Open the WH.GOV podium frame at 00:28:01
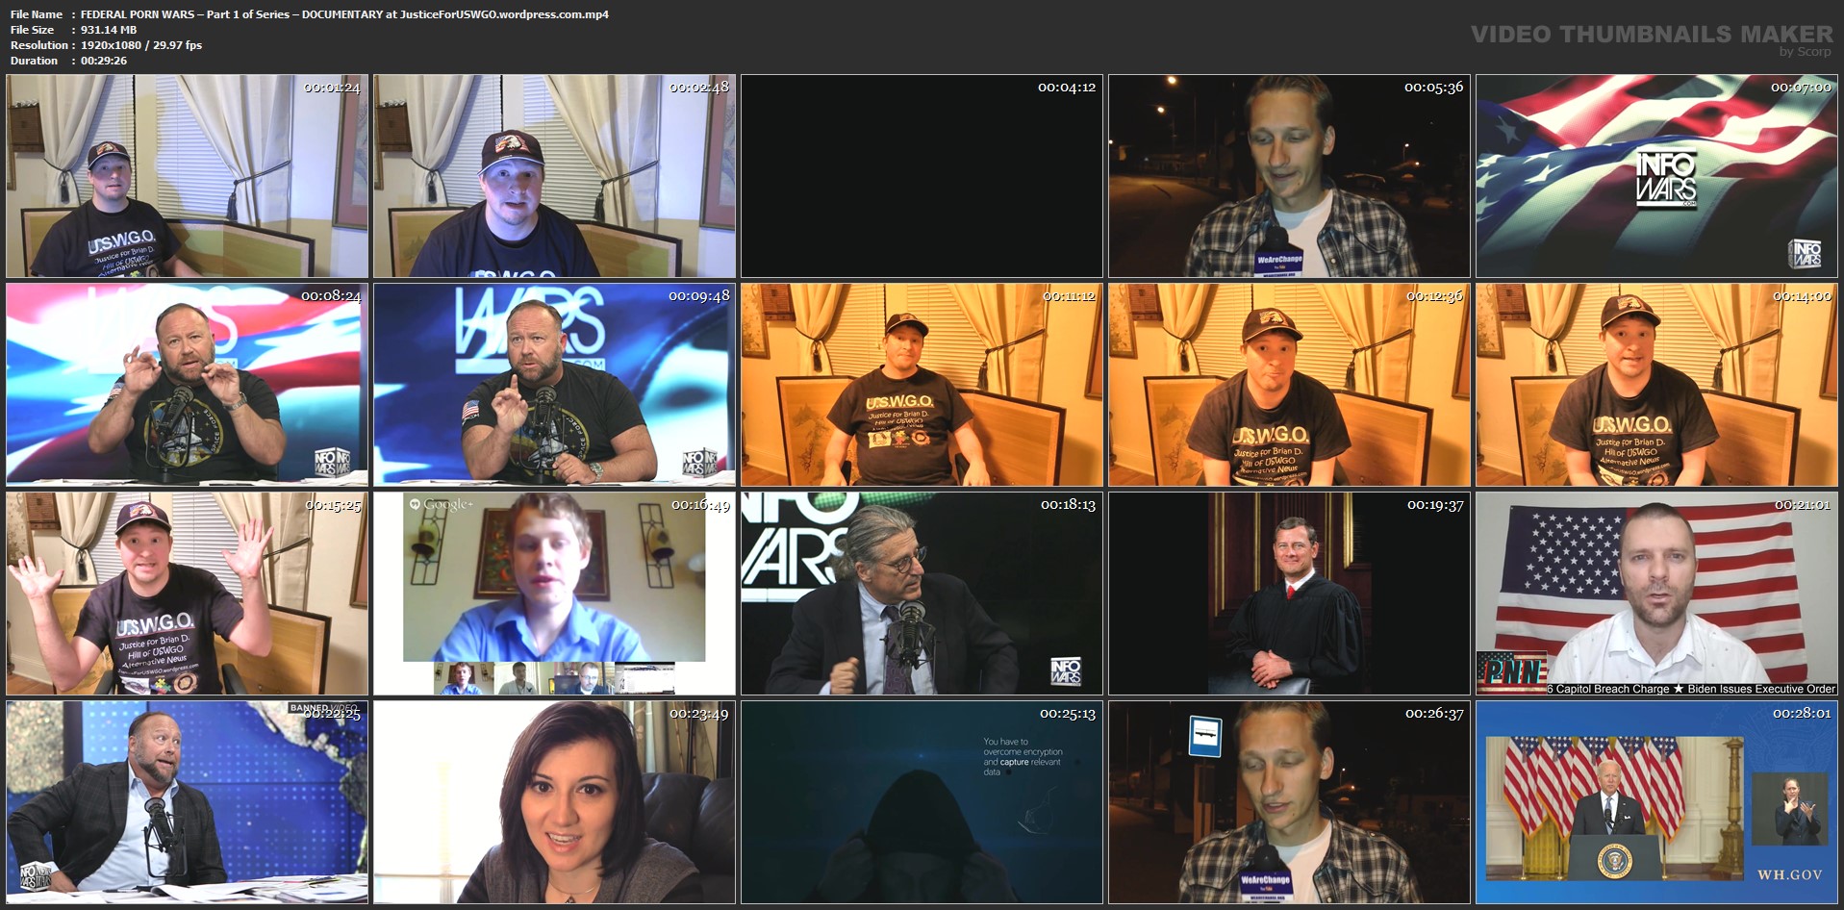This screenshot has height=910, width=1844. (1656, 802)
